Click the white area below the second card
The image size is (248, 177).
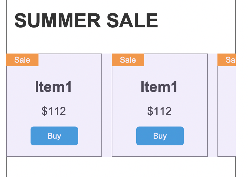[159, 167]
